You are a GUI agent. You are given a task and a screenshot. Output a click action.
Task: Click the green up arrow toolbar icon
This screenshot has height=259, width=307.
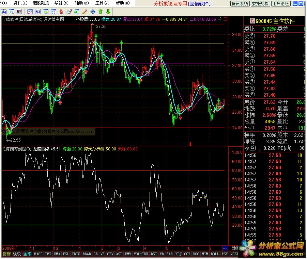(x=101, y=12)
